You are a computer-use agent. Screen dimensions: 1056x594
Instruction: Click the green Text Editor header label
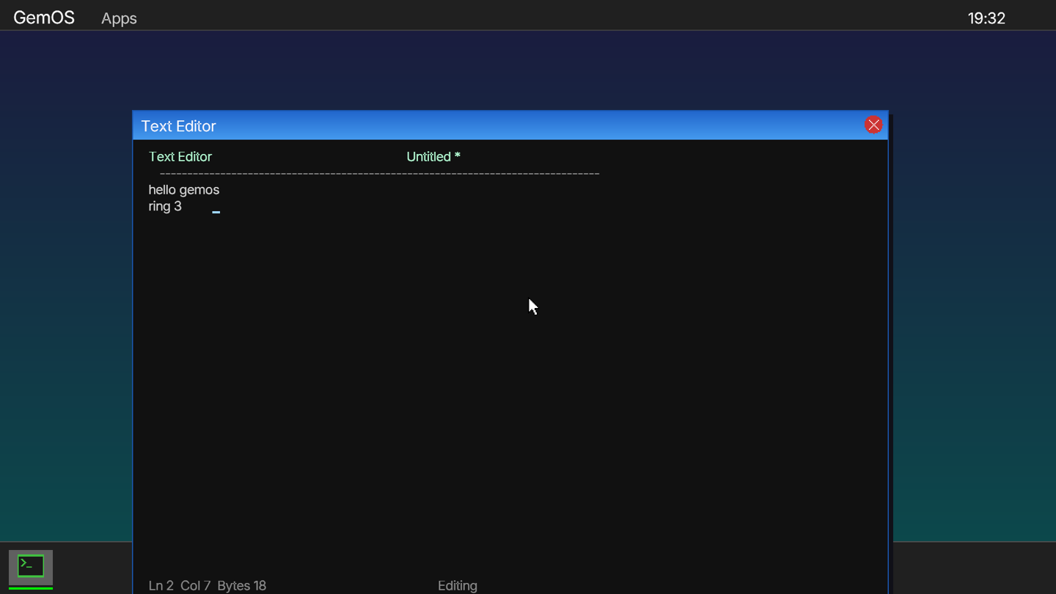coord(180,157)
